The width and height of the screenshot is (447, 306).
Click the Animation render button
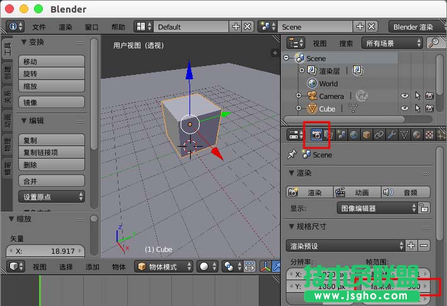(x=357, y=192)
